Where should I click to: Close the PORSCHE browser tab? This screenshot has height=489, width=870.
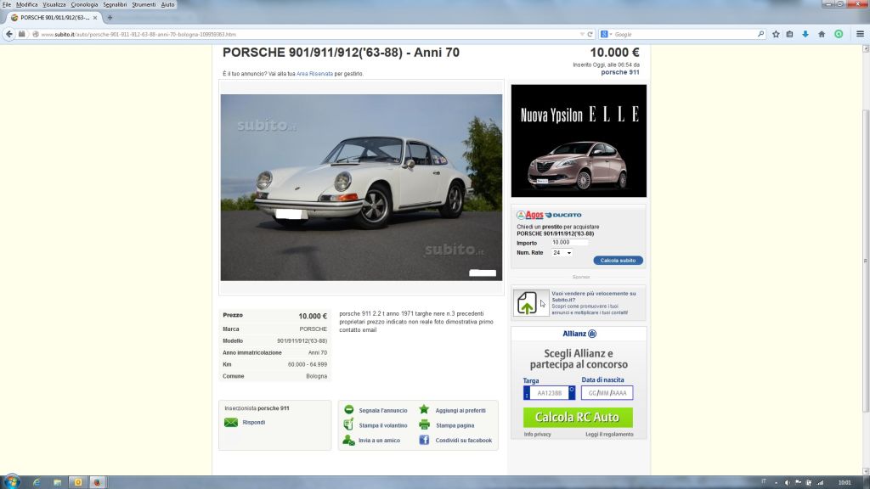tap(95, 18)
